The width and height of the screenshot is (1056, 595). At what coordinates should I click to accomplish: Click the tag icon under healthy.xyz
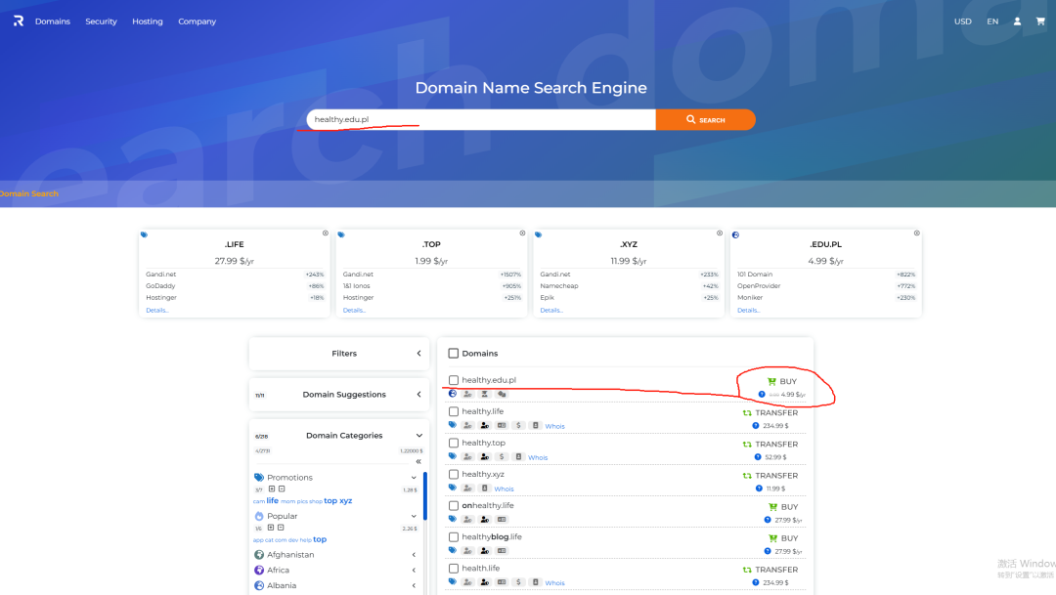pos(453,489)
